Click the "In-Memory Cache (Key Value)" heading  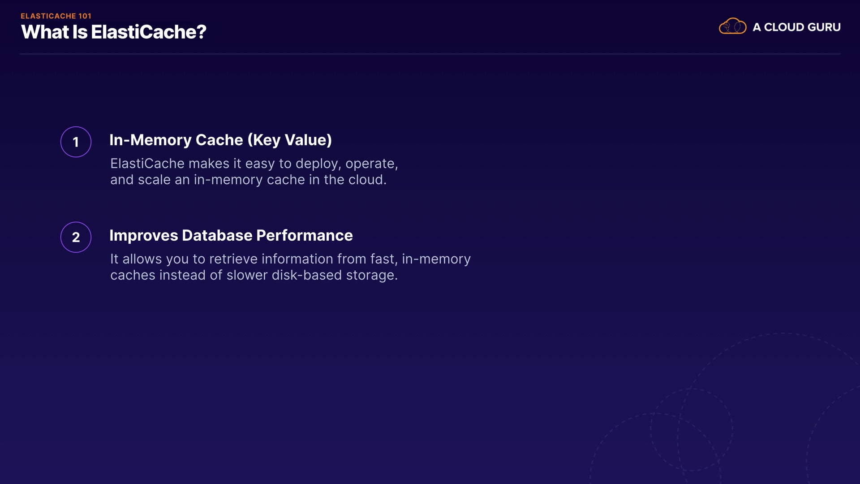(x=220, y=140)
